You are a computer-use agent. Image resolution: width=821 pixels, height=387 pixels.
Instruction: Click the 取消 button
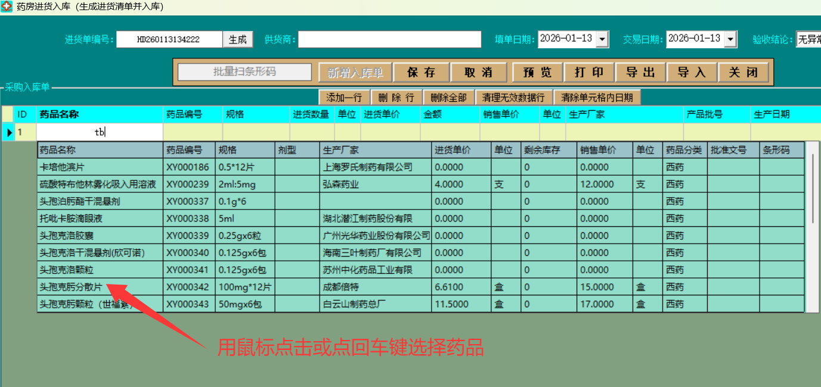click(478, 73)
